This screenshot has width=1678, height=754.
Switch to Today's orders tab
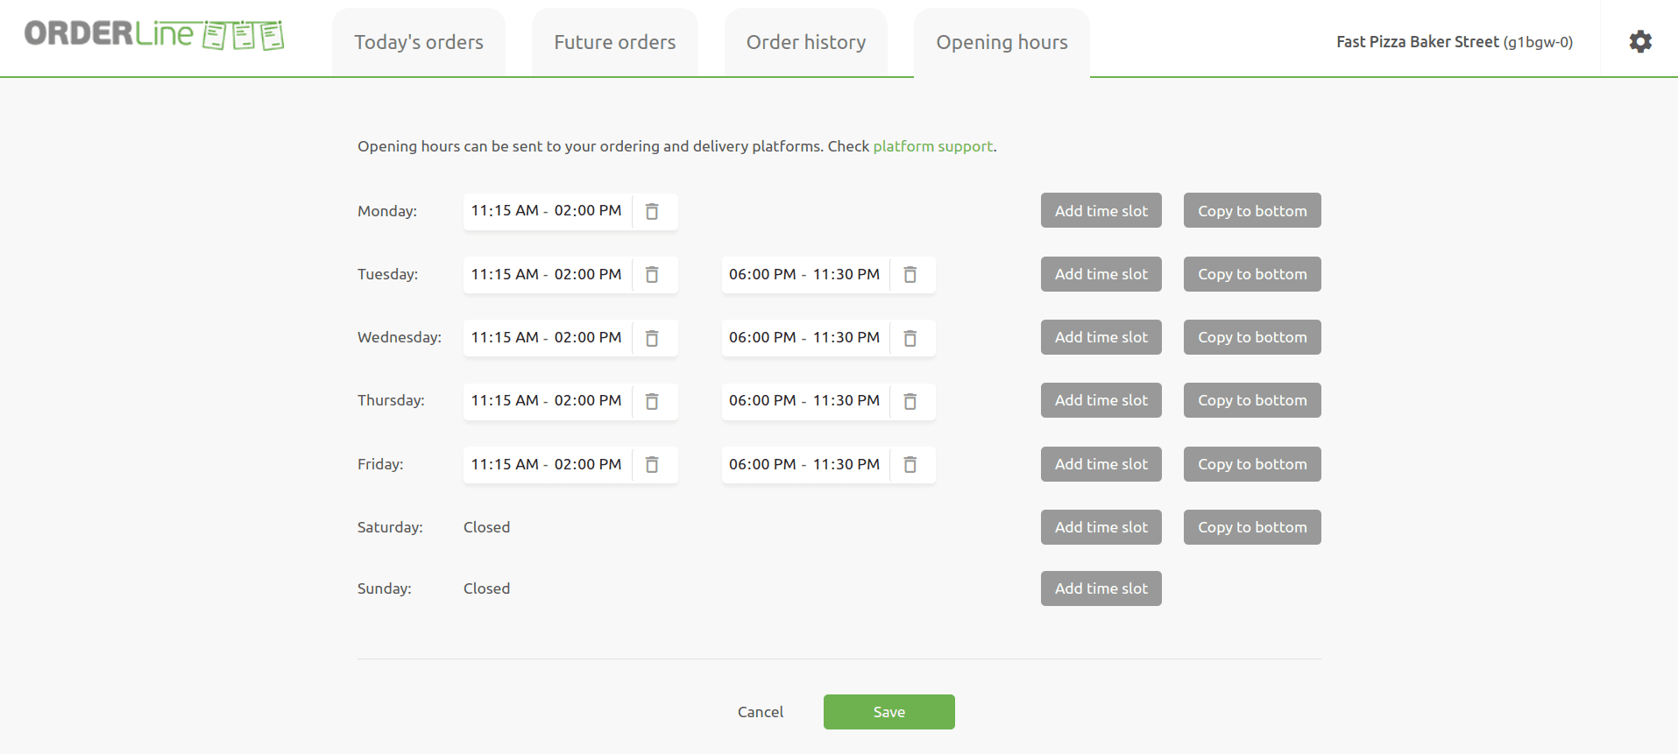point(419,42)
